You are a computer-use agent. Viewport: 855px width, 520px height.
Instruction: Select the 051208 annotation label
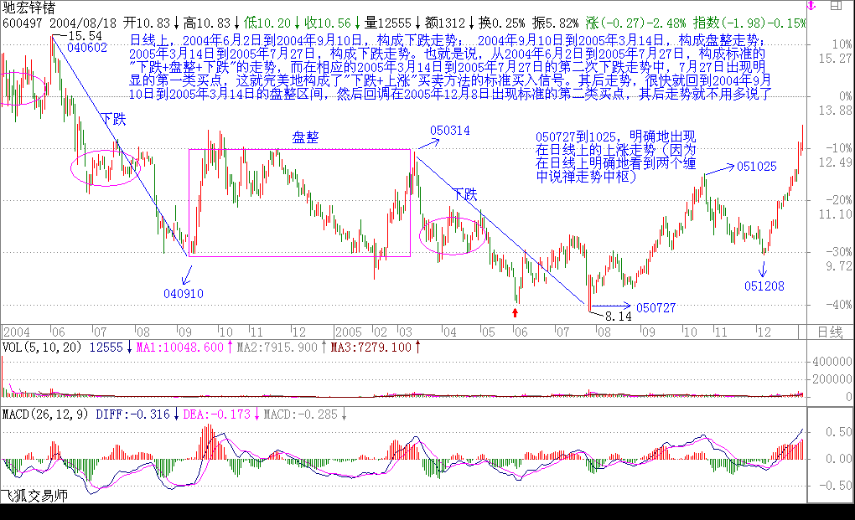(763, 286)
